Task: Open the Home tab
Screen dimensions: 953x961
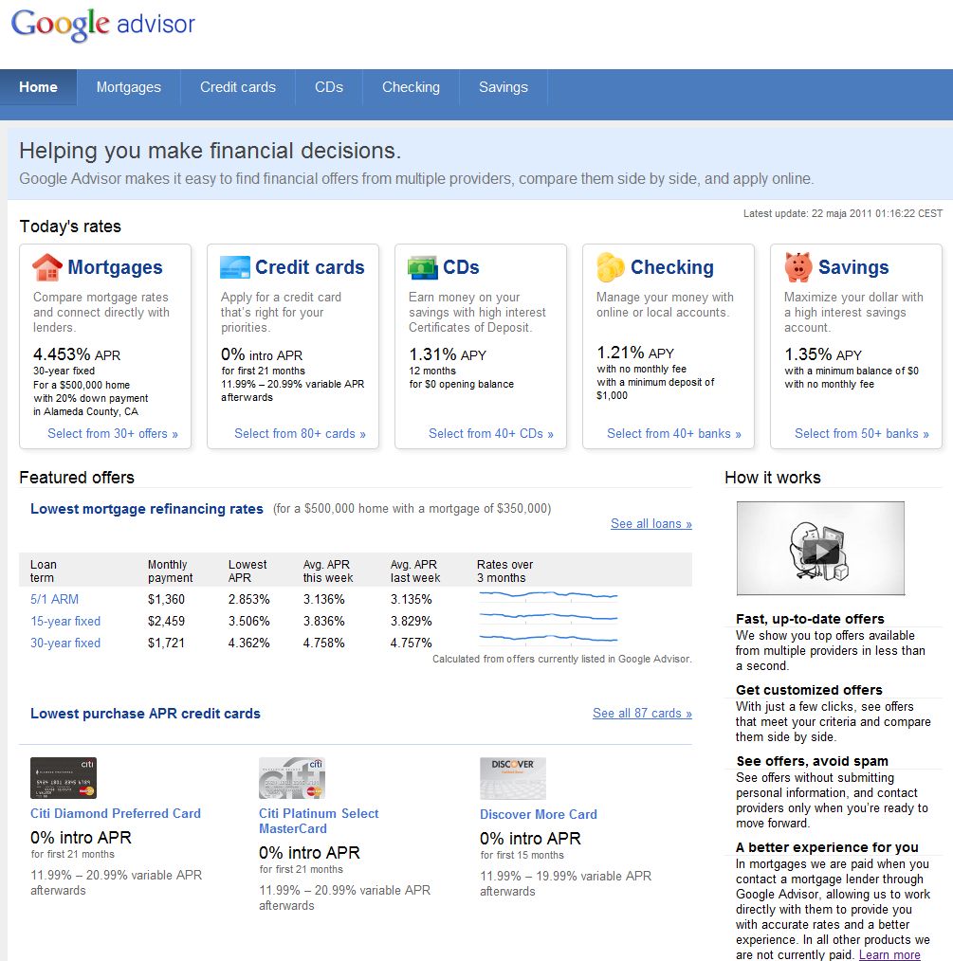Action: click(38, 87)
